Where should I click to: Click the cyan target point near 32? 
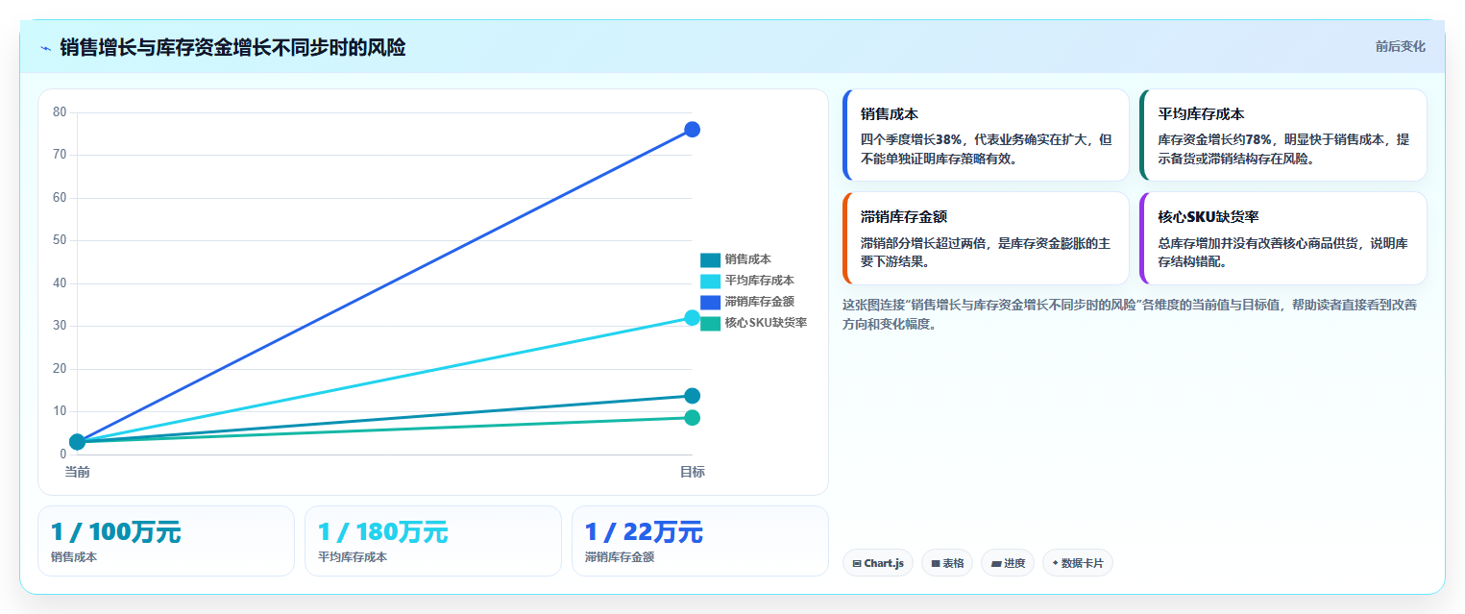tap(692, 318)
